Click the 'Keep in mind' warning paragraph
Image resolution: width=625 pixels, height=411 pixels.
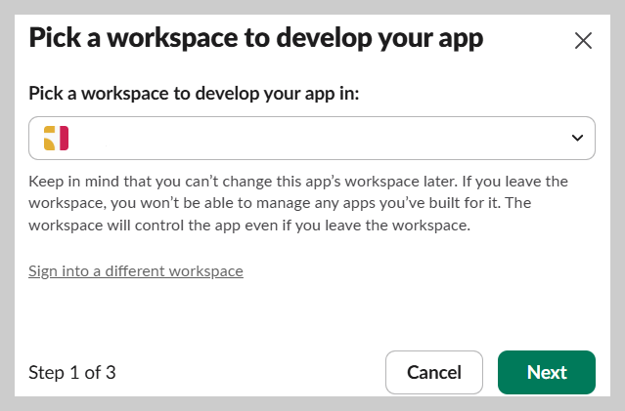(x=298, y=203)
